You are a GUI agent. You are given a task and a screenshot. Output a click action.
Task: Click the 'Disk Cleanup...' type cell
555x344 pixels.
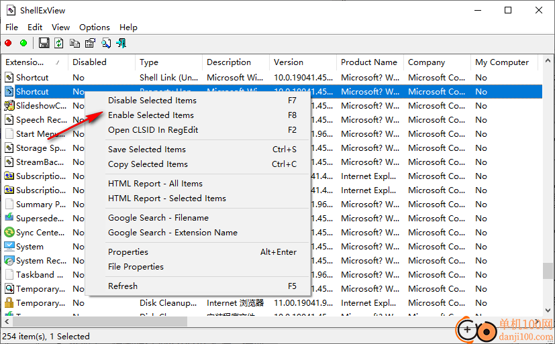[x=168, y=303]
